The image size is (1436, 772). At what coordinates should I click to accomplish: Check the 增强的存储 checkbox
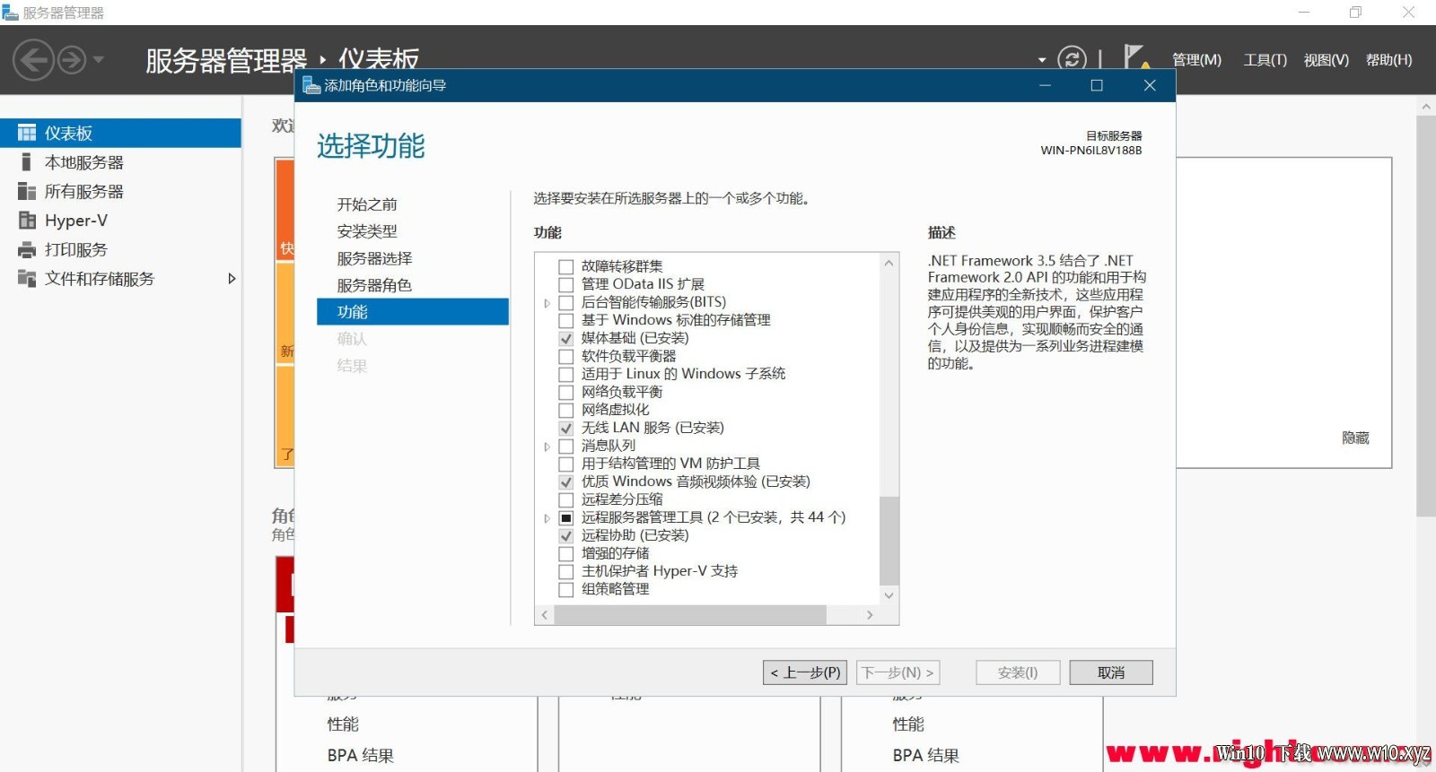[x=566, y=554]
